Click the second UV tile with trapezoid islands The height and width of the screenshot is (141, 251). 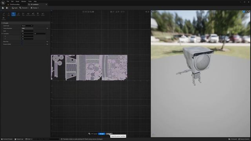(71, 67)
